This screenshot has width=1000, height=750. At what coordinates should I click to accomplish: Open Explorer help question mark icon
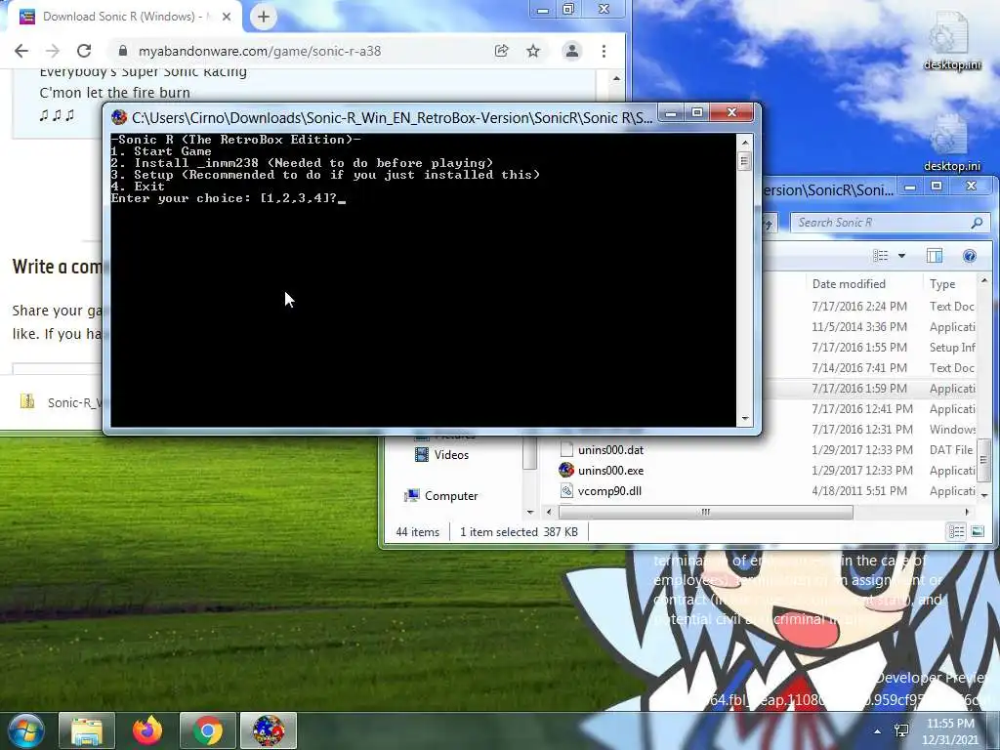pyautogui.click(x=970, y=256)
